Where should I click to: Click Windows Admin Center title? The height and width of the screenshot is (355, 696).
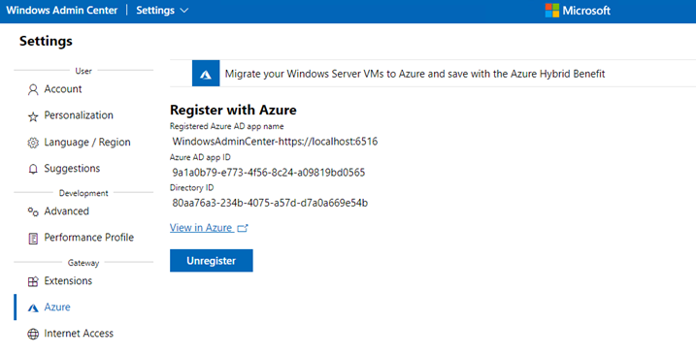pos(62,11)
